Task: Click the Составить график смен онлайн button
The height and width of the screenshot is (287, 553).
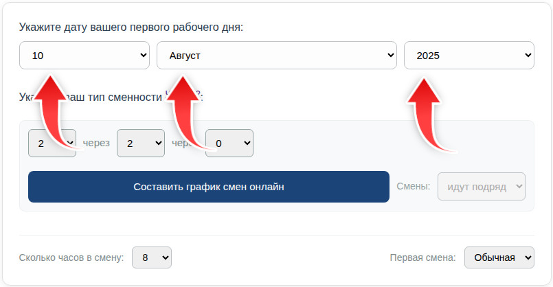Action: 209,187
